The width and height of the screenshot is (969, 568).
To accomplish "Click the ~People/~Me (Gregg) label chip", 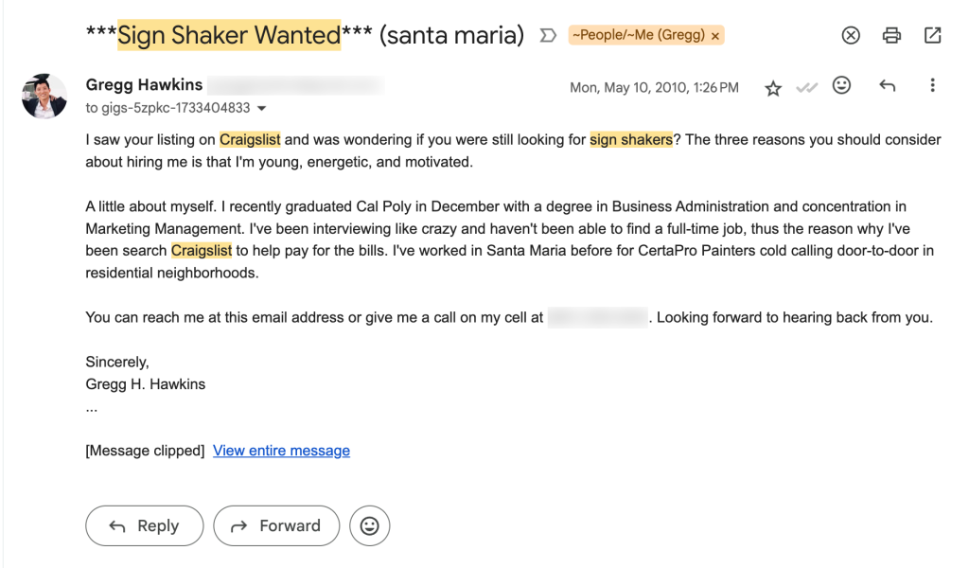I will 638,36.
